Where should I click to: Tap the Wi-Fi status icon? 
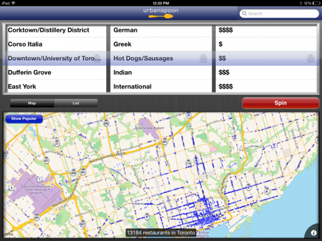click(x=13, y=3)
